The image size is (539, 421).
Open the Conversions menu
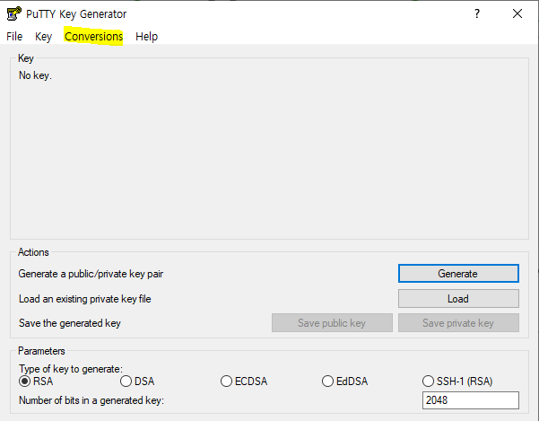coord(93,37)
